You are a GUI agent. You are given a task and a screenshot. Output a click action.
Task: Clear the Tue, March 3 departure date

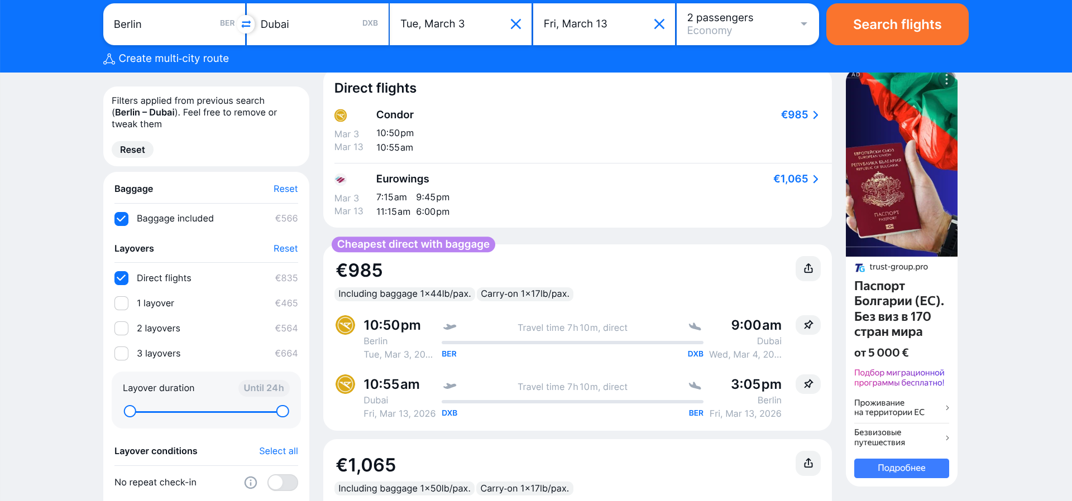tap(516, 24)
